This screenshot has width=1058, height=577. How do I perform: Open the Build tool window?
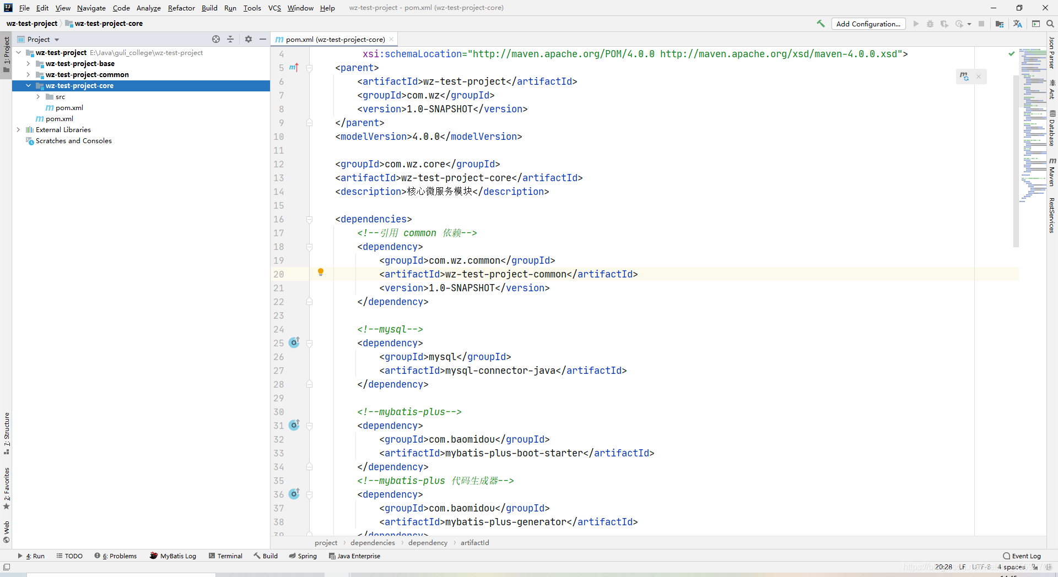click(266, 556)
